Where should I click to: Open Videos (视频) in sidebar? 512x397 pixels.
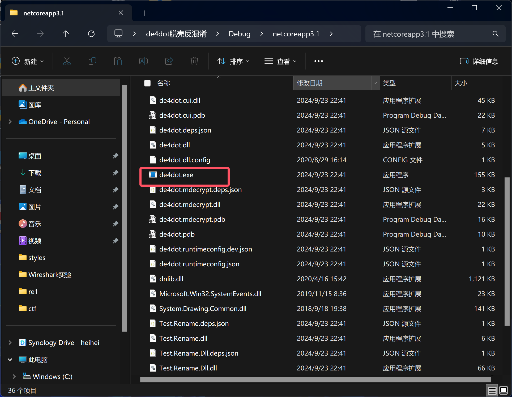pos(30,241)
